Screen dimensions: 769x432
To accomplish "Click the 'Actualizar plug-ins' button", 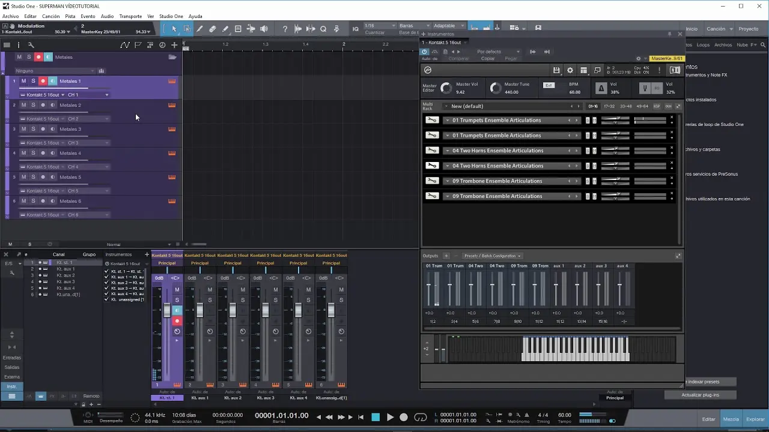I will coord(700,395).
